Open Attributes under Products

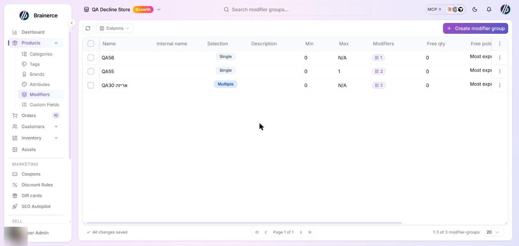[x=40, y=84]
